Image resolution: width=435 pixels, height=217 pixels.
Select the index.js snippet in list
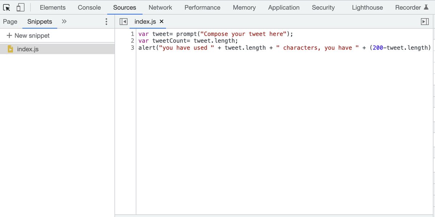tap(57, 49)
